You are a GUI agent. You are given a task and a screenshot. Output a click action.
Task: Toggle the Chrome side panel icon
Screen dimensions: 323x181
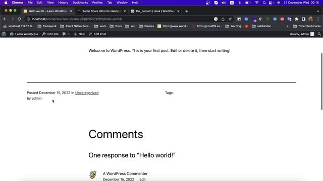304,19
